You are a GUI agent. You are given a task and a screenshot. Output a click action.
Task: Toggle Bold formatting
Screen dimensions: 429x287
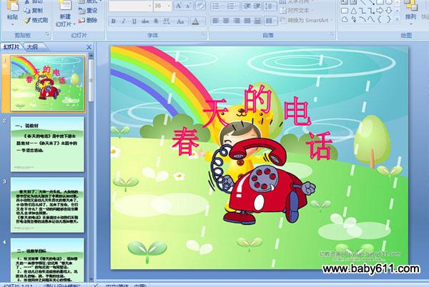(x=114, y=21)
